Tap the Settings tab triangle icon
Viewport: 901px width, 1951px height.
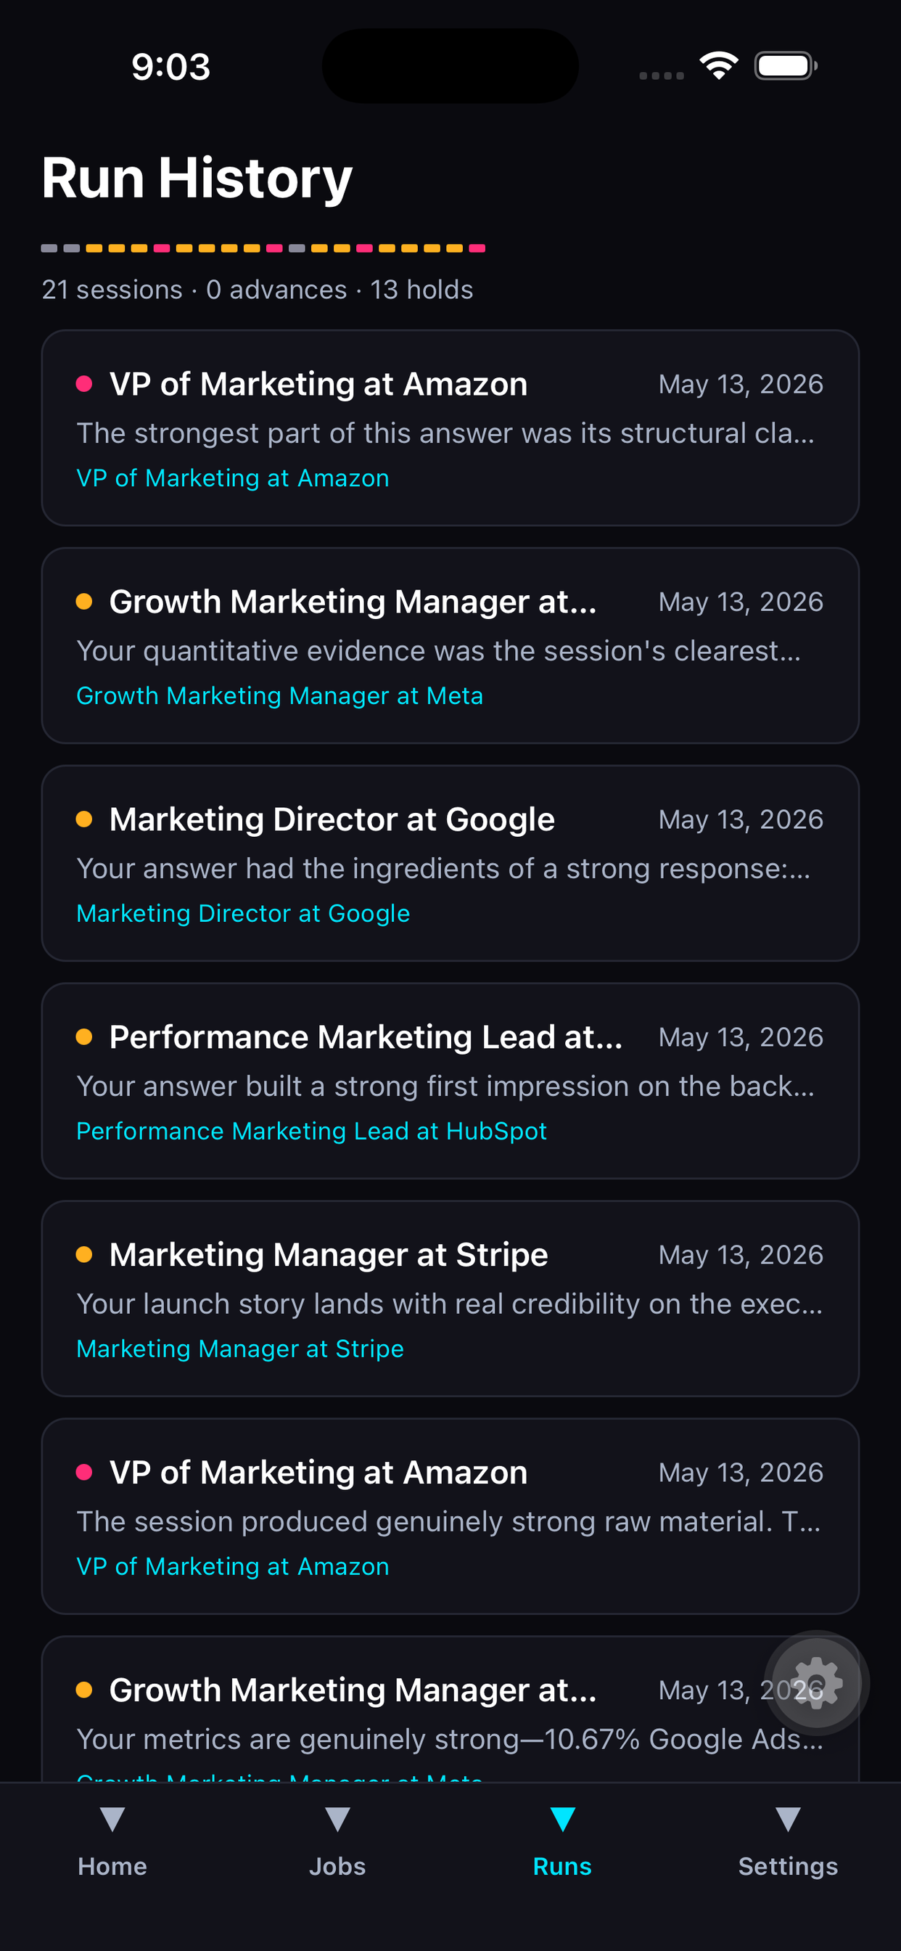tap(787, 1819)
